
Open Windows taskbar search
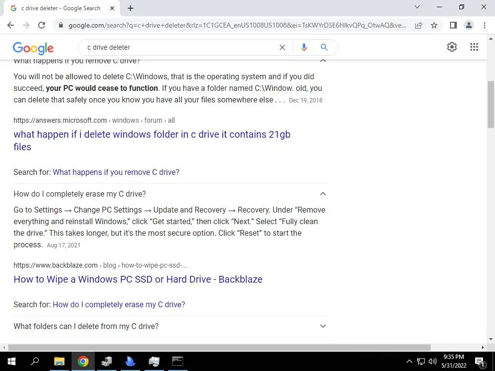point(35,361)
